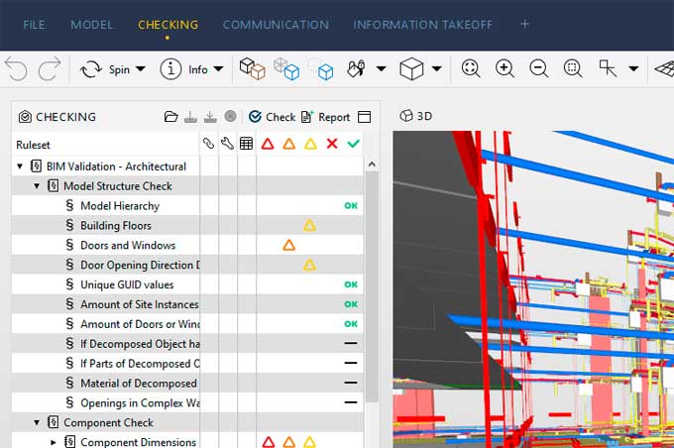Collapse the Model Structure Check group
The width and height of the screenshot is (674, 448).
coord(37,186)
